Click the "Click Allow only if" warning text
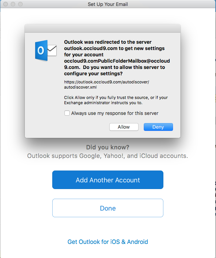Screen dimensions: 216x258 (x=116, y=100)
